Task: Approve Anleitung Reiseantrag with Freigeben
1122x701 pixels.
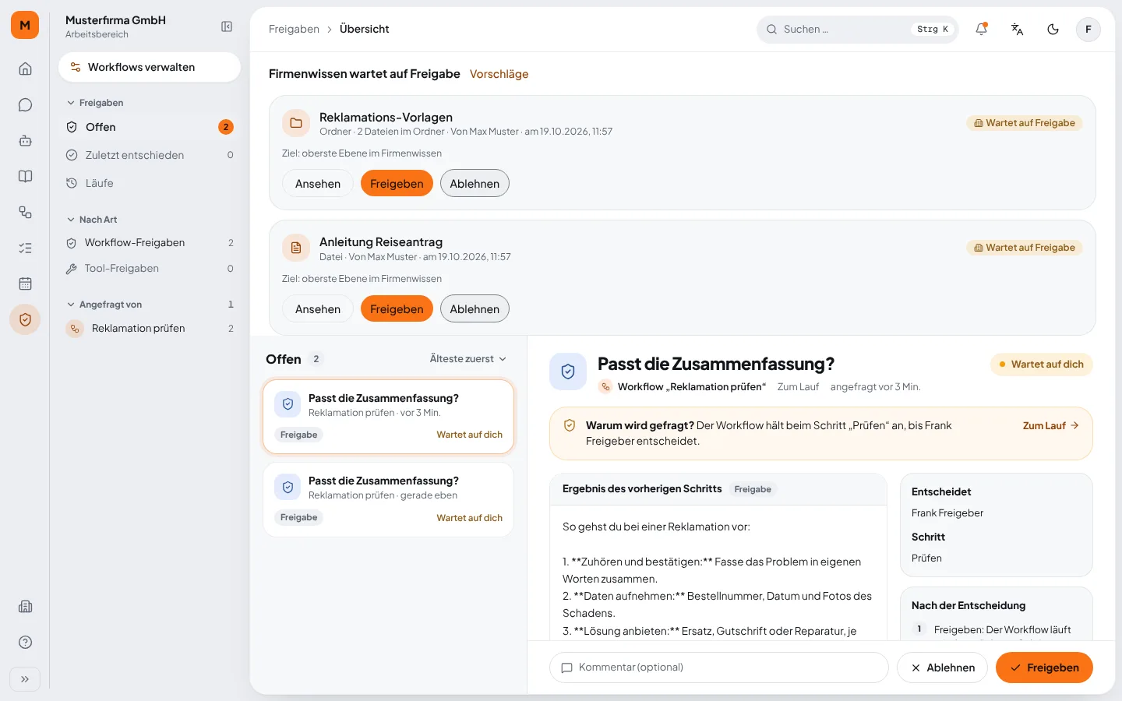Action: (397, 309)
